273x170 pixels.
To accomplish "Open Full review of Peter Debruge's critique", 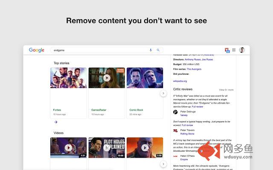I will point(197,107).
